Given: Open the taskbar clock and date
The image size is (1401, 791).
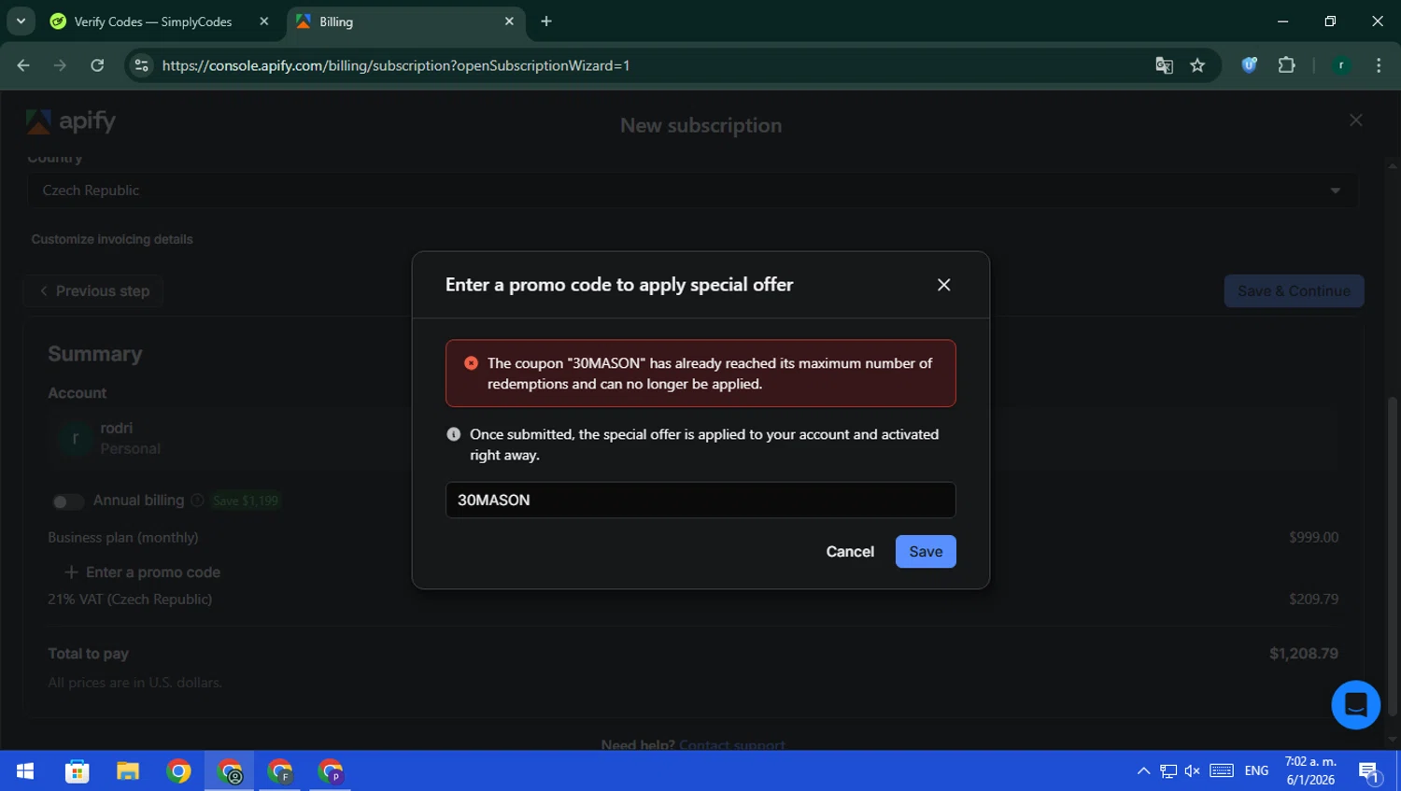Looking at the screenshot, I should tap(1310, 771).
